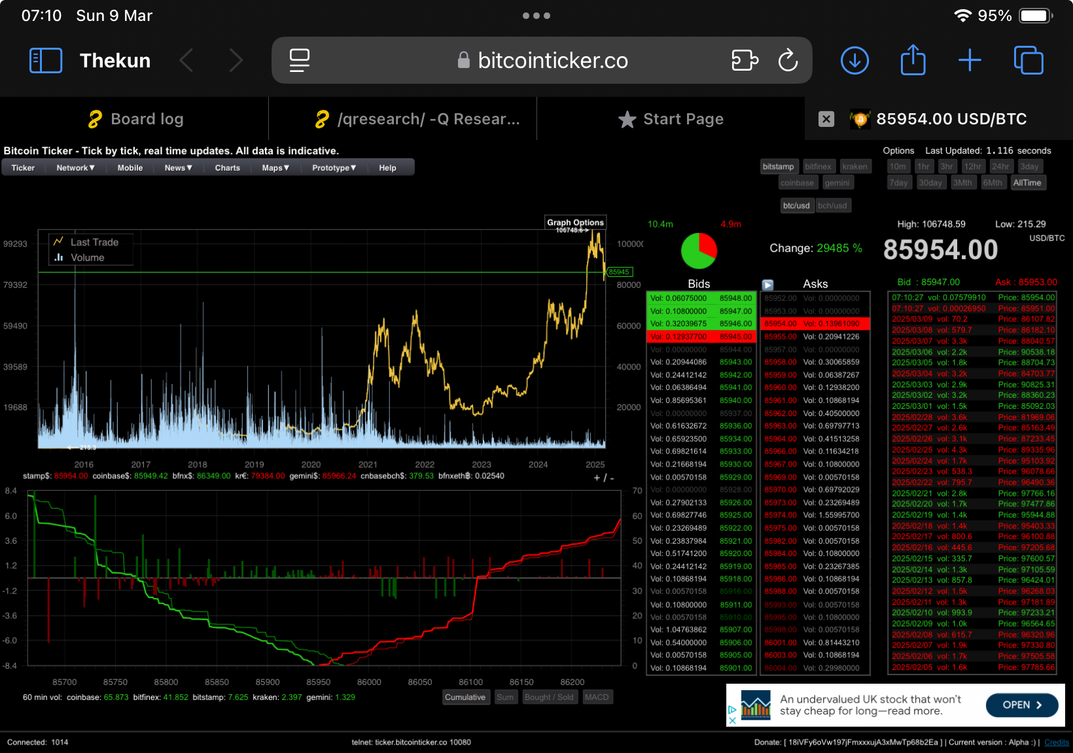Select bch/usd pair
Screen dimensions: 1073x753
[x=832, y=205]
